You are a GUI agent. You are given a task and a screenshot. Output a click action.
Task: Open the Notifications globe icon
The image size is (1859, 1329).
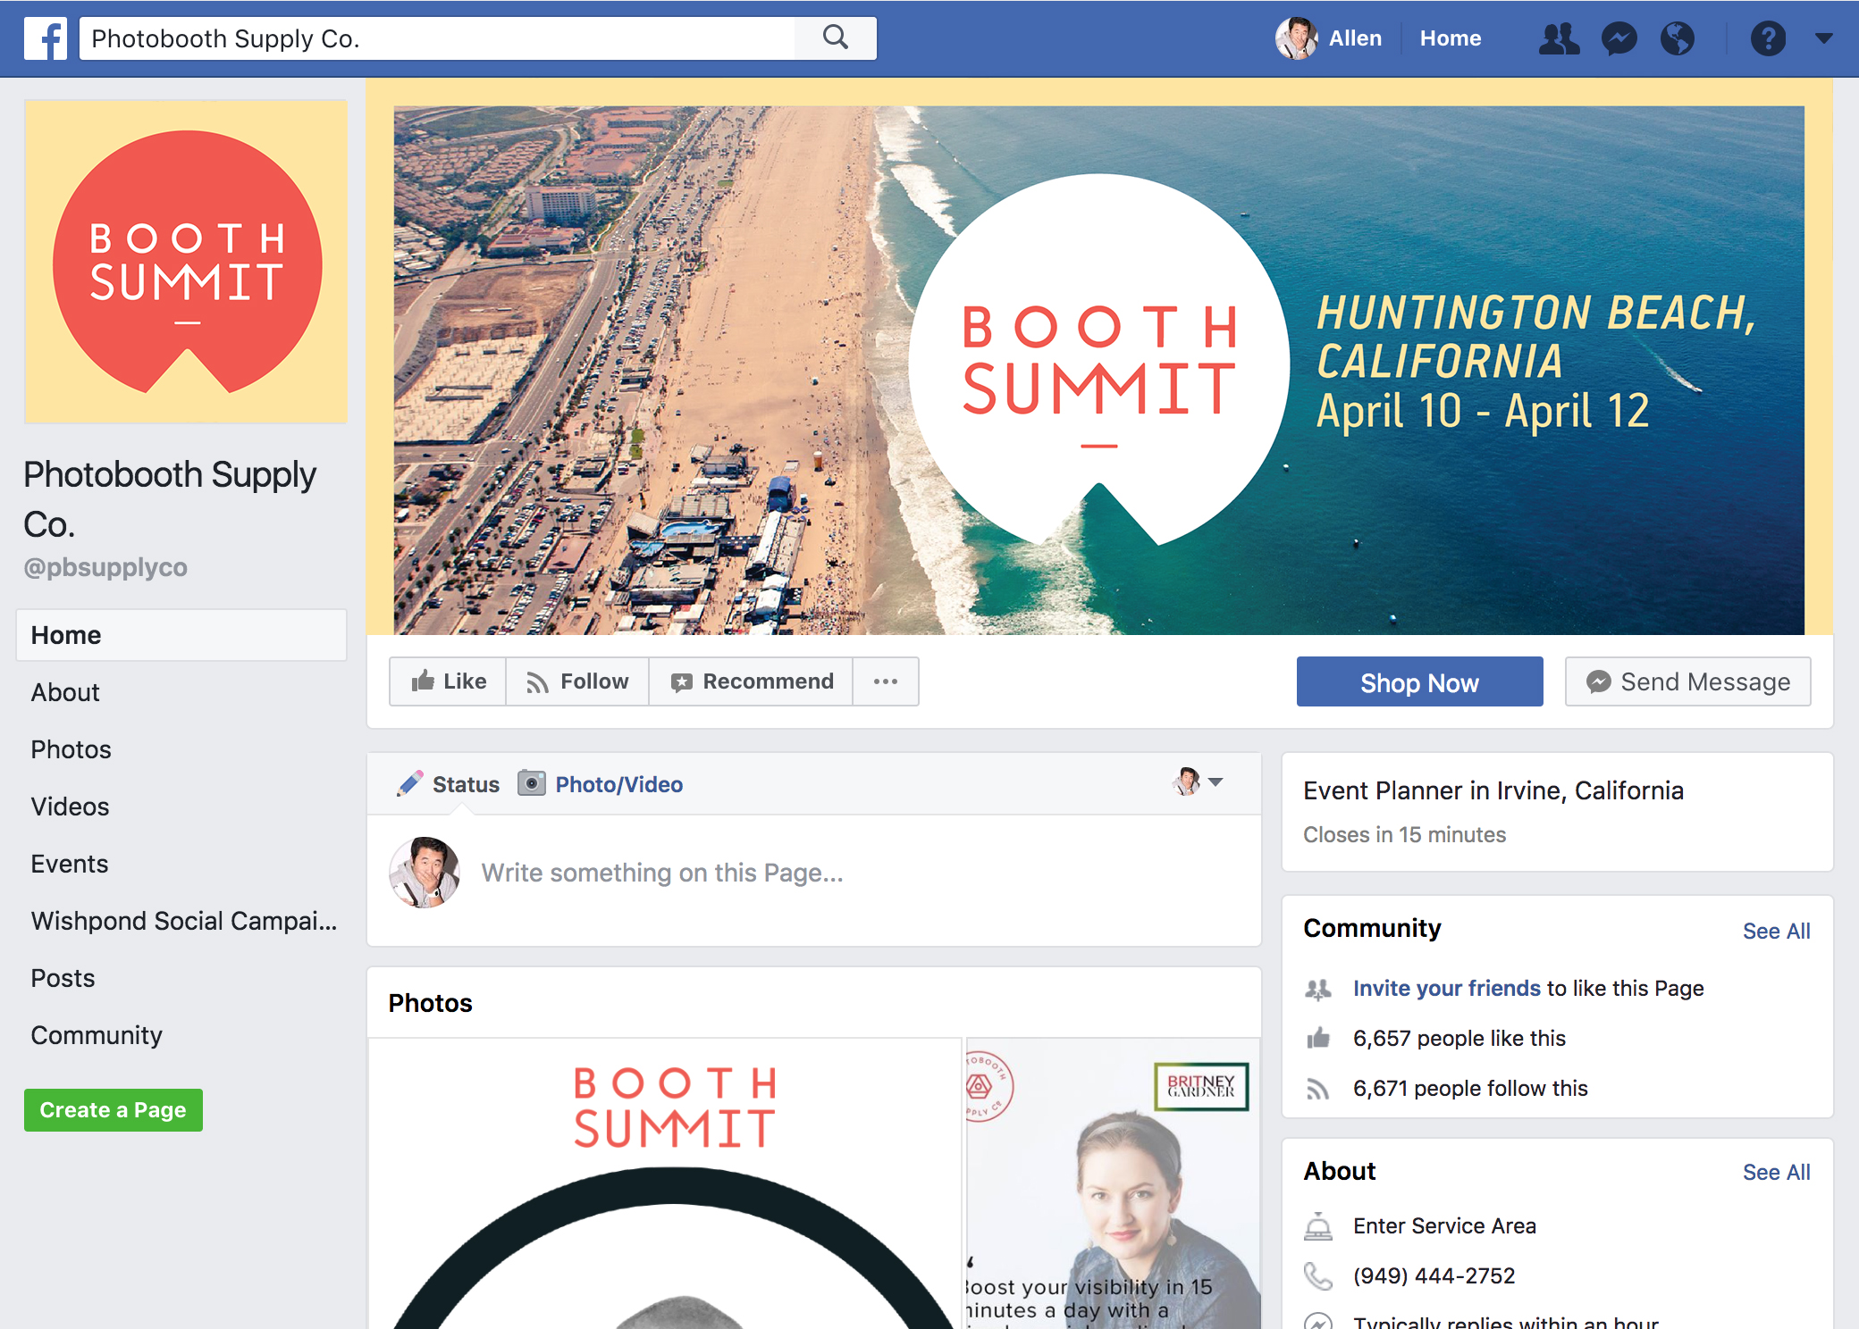click(1678, 38)
